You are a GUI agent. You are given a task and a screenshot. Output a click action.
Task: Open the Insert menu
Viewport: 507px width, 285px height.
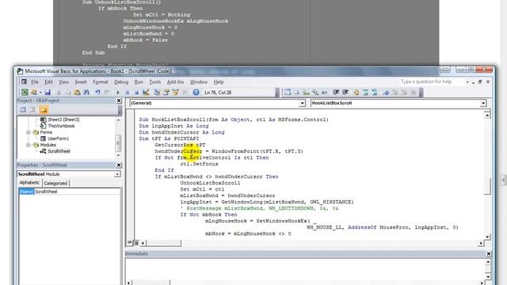(x=81, y=82)
